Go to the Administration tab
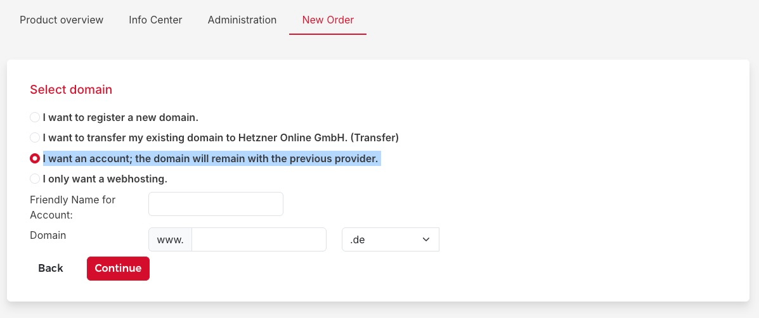This screenshot has width=759, height=318. click(x=242, y=20)
